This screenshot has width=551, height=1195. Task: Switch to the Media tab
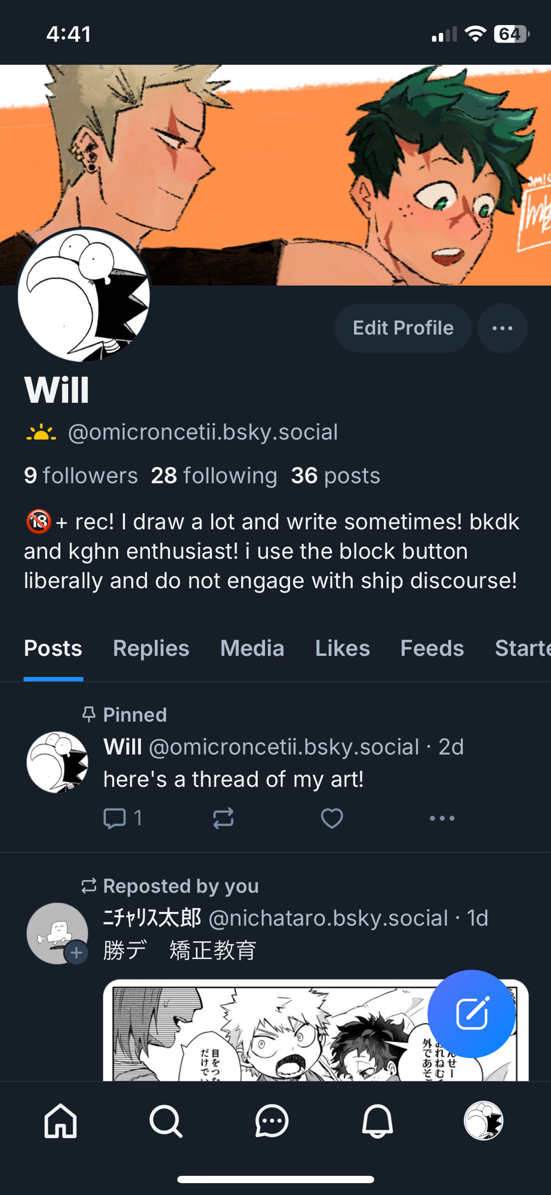[x=252, y=648]
